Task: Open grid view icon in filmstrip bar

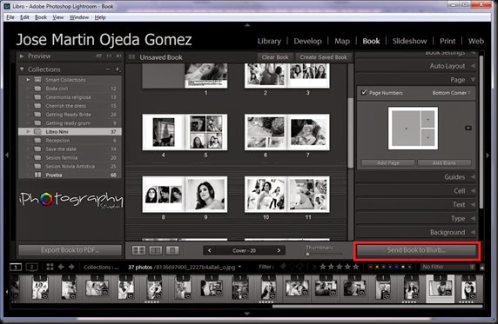Action: point(50,267)
